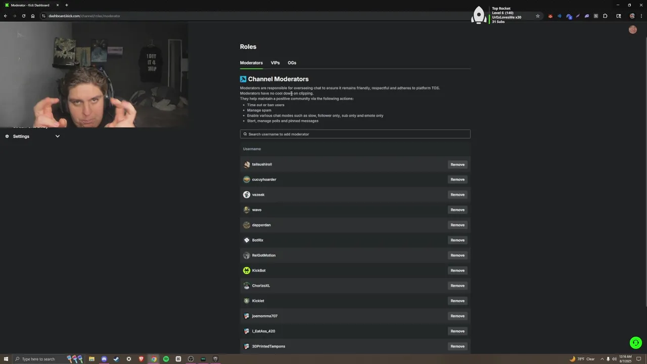647x364 pixels.
Task: Click the username 'ChorizoXL'
Action: tap(261, 286)
